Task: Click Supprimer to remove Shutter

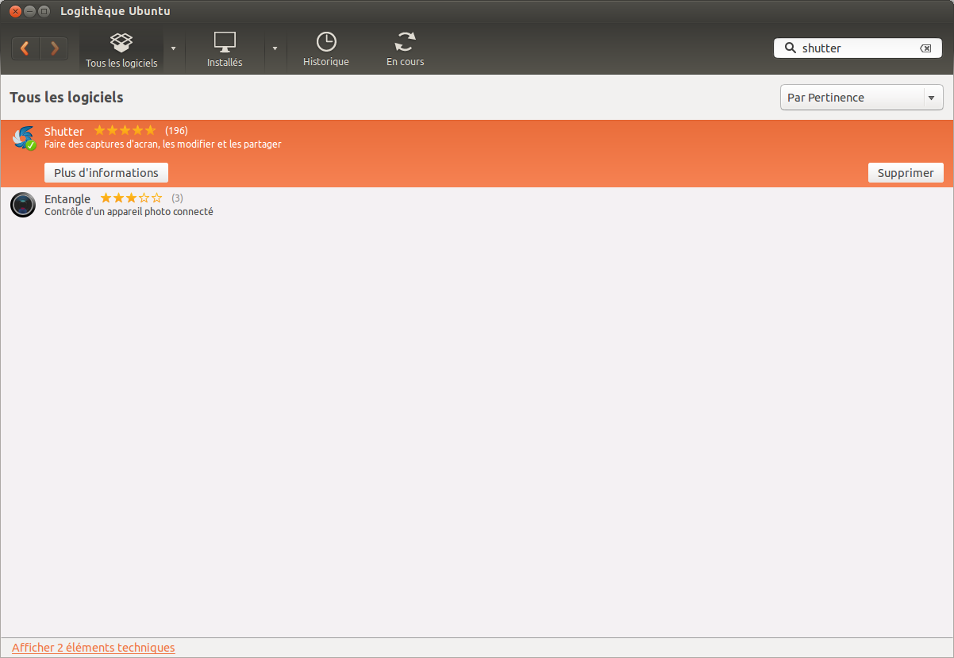Action: pos(906,173)
